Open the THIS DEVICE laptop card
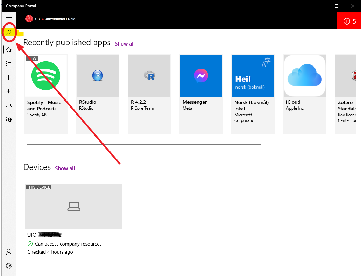Viewport: 361px width, 276px height. 73,206
